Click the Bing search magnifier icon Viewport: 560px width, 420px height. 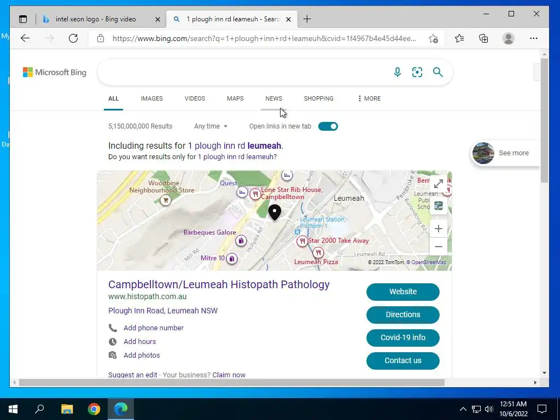tap(438, 72)
